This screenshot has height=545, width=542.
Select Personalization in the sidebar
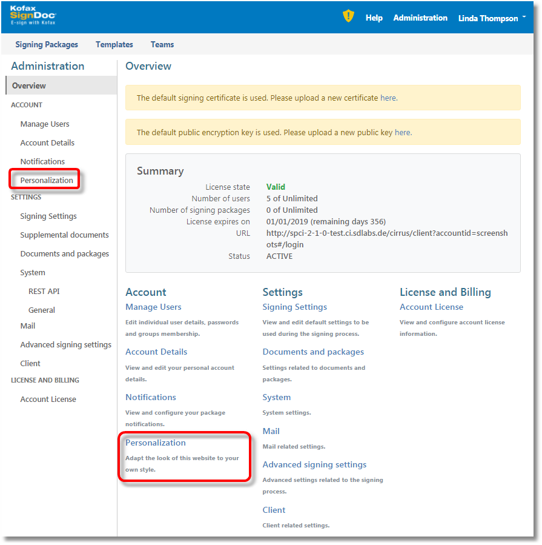(47, 180)
